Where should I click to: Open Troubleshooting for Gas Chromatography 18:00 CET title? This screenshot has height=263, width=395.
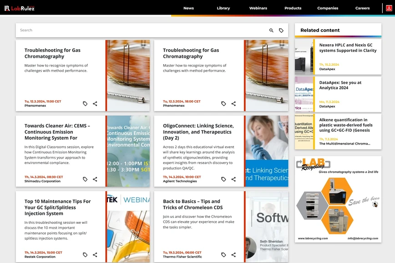191,53
